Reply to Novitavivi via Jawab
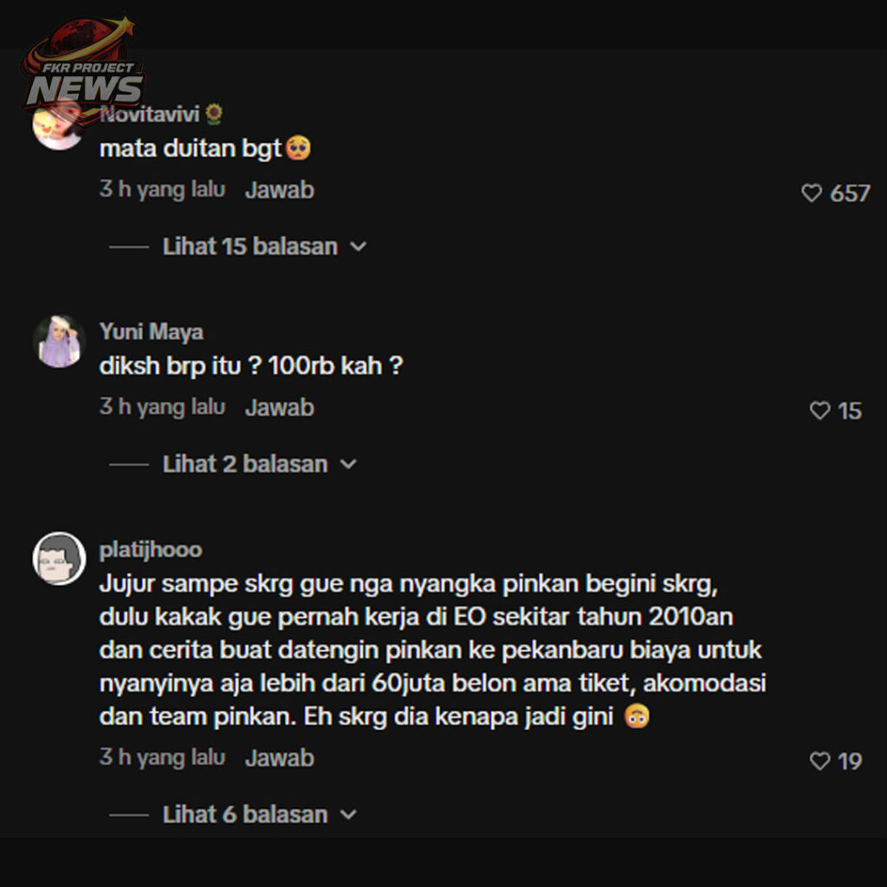887x887 pixels. 280,190
